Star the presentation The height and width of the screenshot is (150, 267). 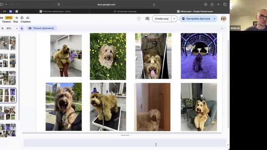click(x=17, y=17)
